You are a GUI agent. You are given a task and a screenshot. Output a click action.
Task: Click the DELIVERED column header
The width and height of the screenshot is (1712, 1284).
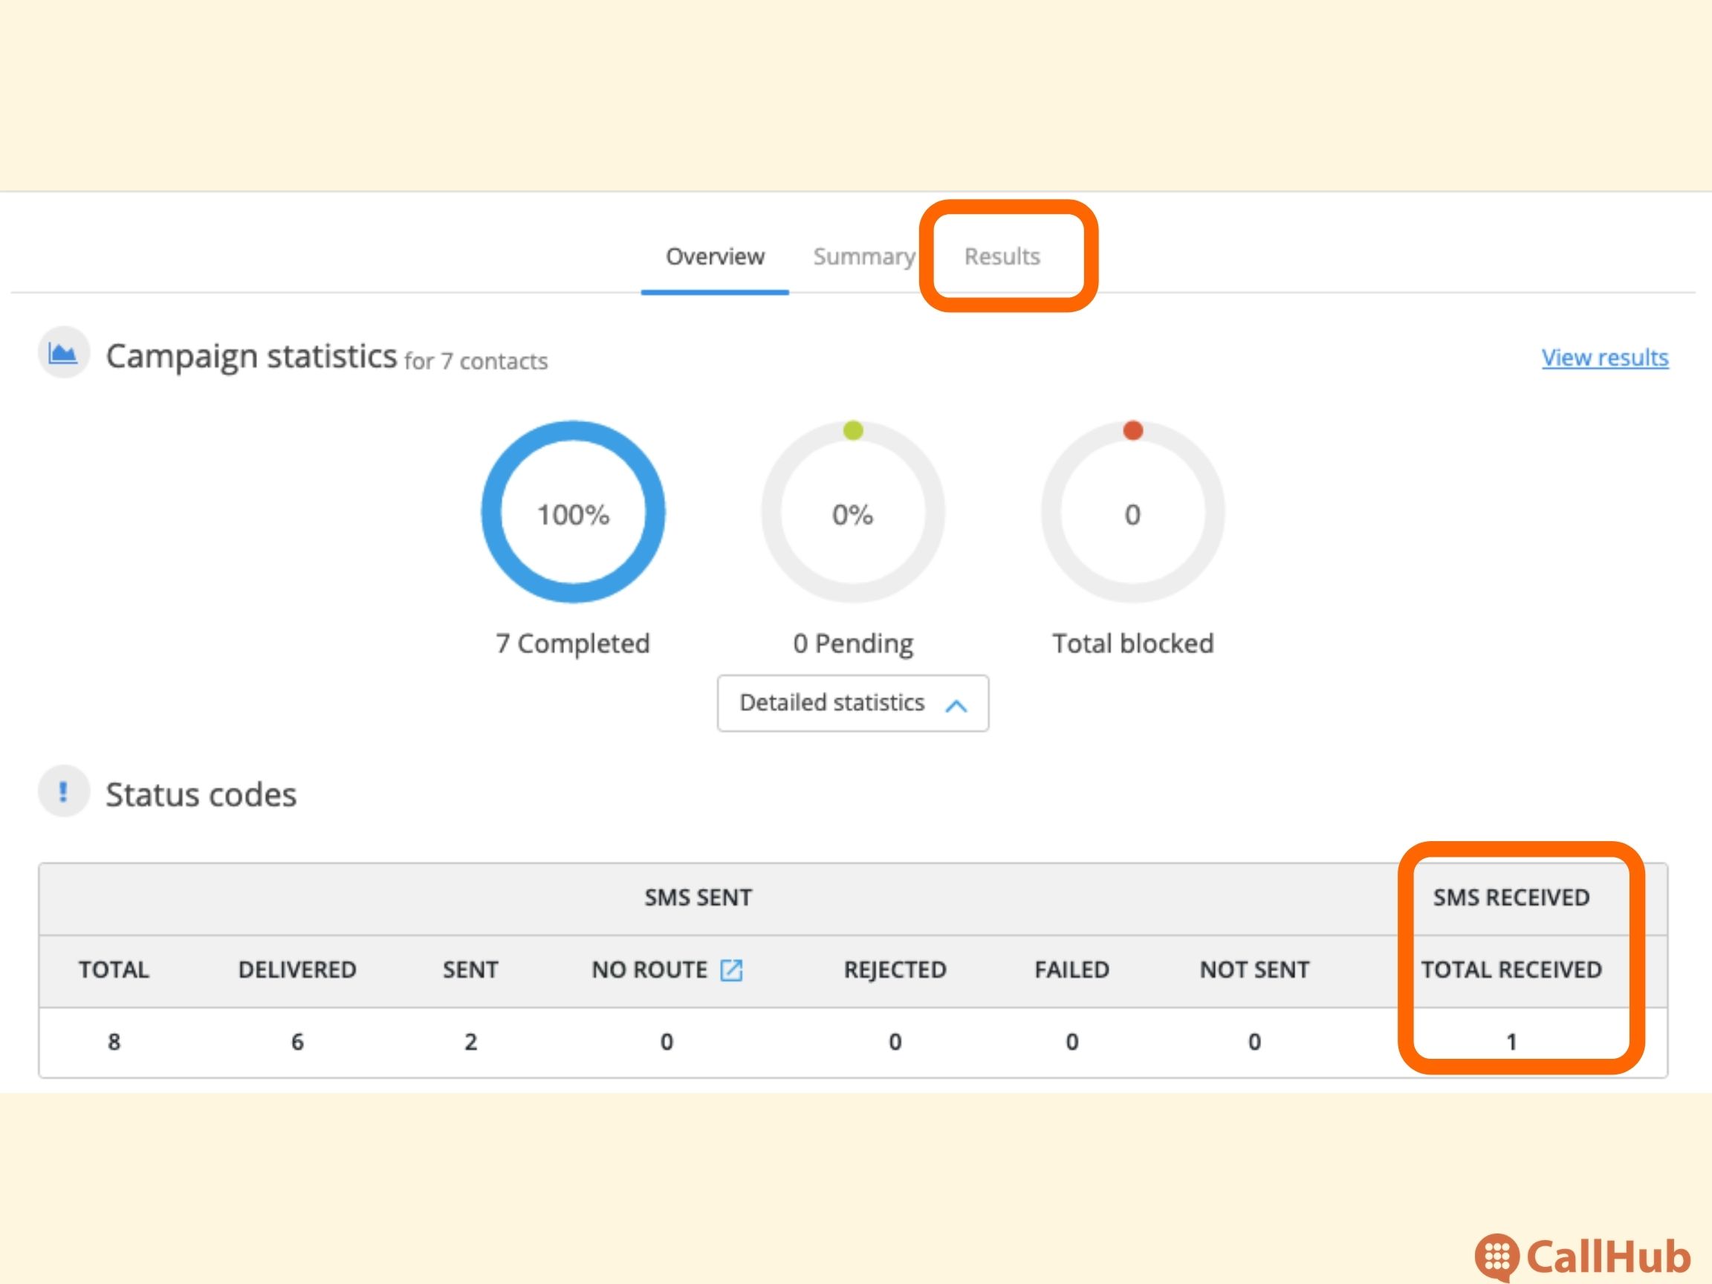(297, 970)
